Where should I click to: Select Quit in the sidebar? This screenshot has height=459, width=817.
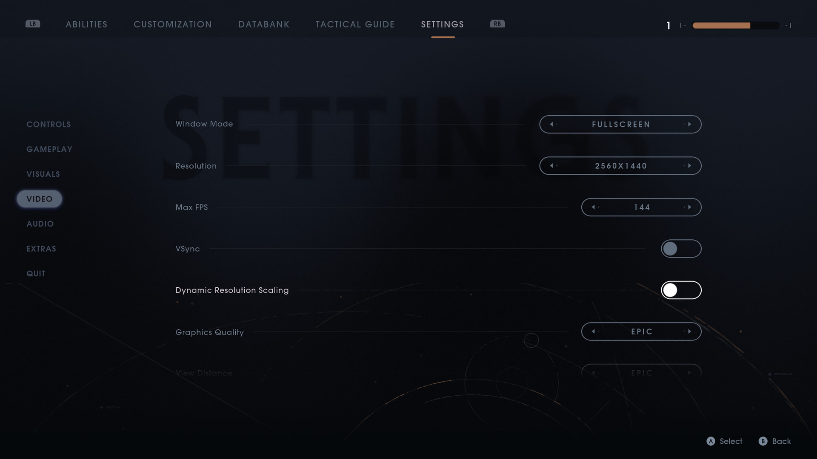[36, 274]
